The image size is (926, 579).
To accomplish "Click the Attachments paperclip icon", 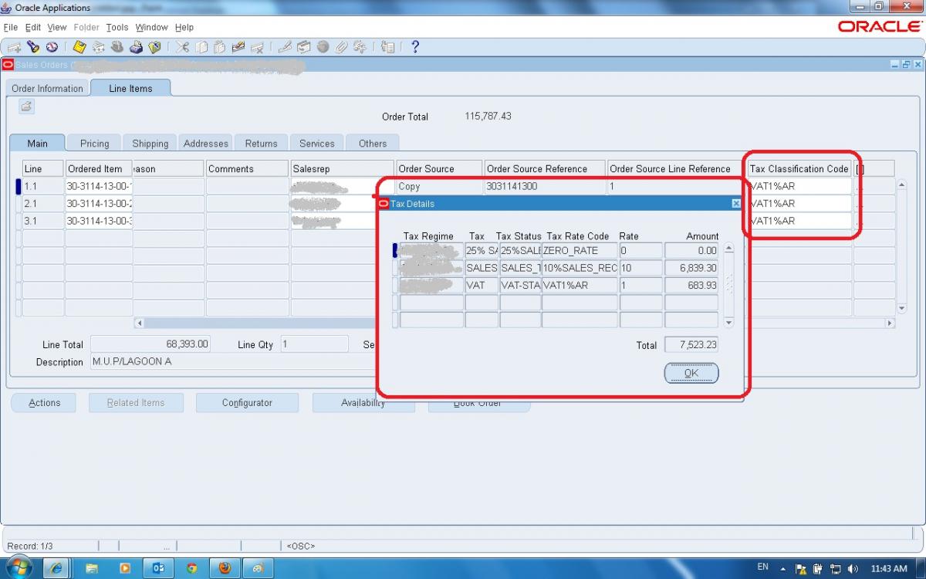I will pos(341,47).
